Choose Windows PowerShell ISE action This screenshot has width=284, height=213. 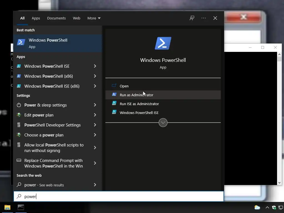pos(163,113)
